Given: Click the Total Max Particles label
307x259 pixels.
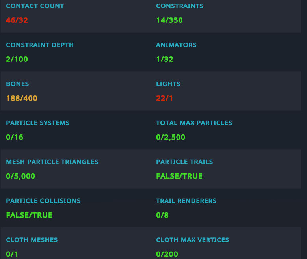Looking at the screenshot, I should [x=194, y=123].
